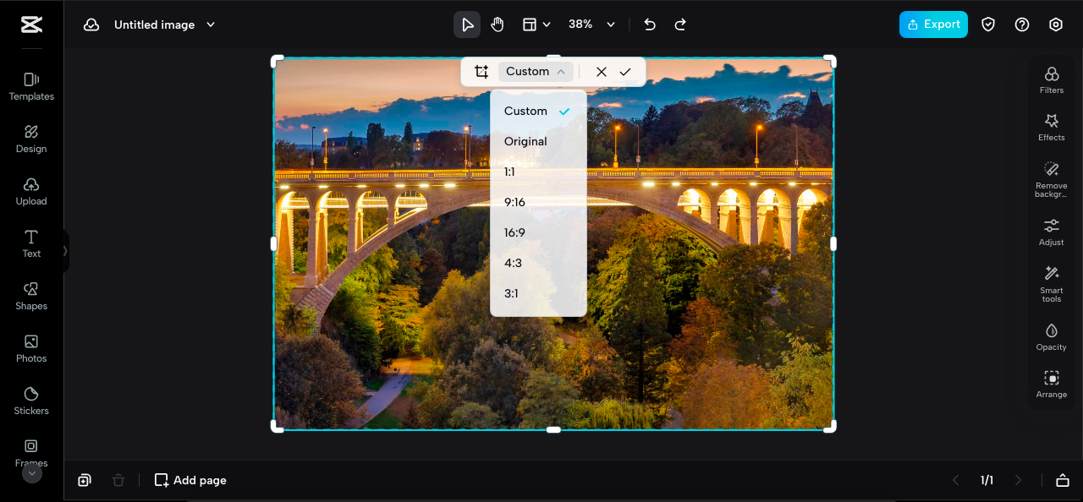The height and width of the screenshot is (502, 1083).
Task: Choose the 9:16 crop ratio
Action: click(538, 202)
